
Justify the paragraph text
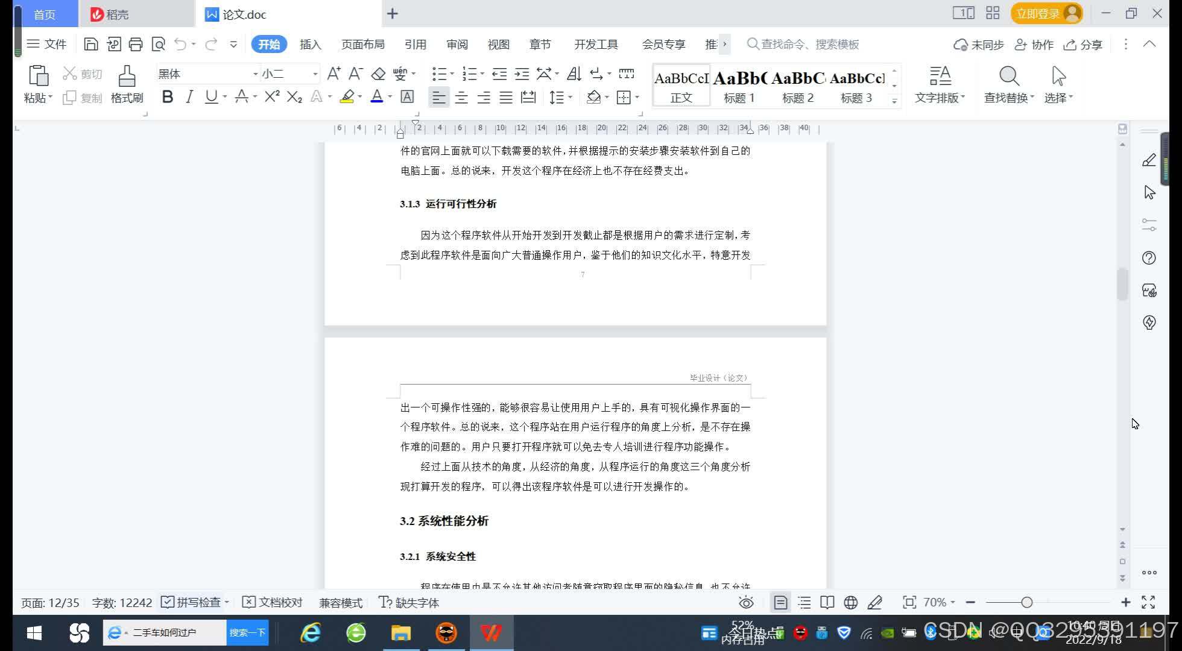(506, 97)
